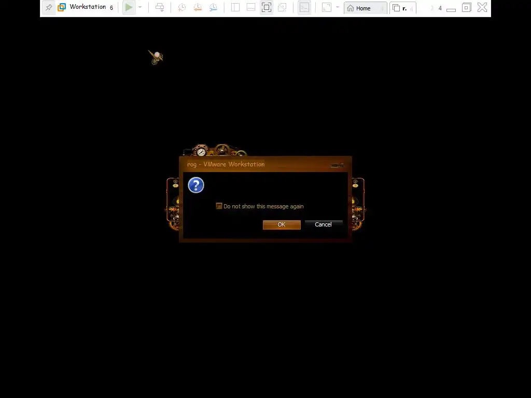Switch to the Home tab
Screen dimensions: 531x398
click(x=366, y=8)
